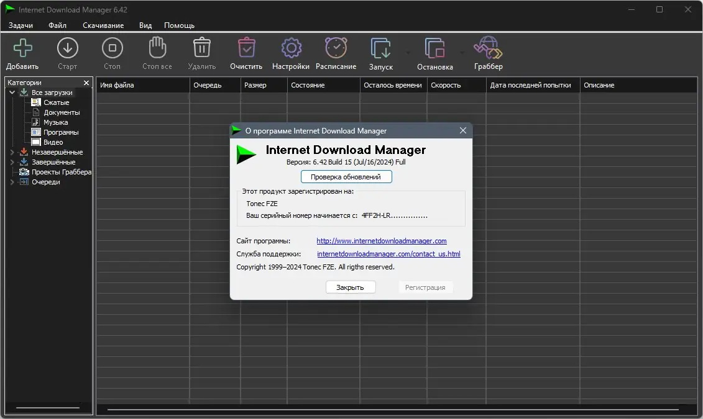Click the Запуск queue icon
The height and width of the screenshot is (419, 703).
[380, 48]
